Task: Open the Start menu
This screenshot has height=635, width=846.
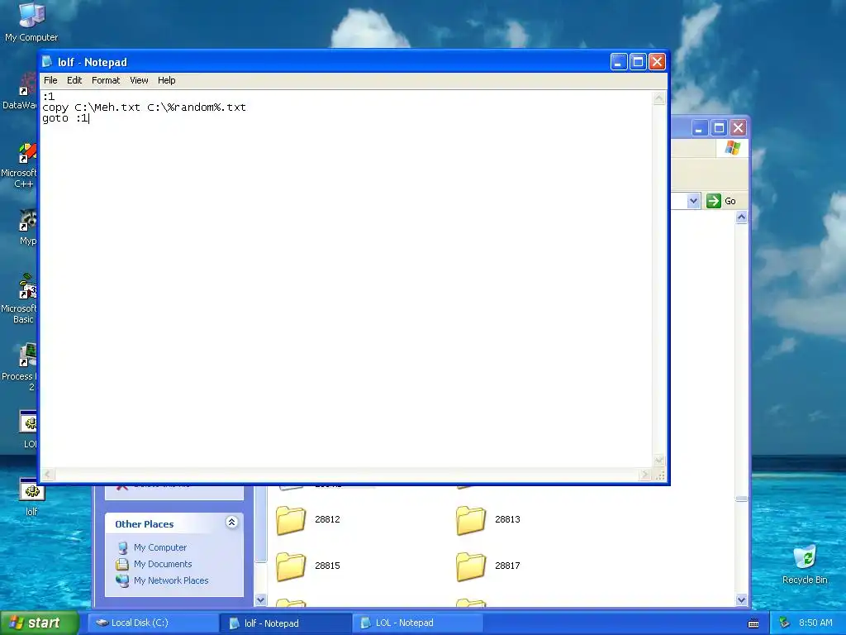Action: pyautogui.click(x=39, y=623)
